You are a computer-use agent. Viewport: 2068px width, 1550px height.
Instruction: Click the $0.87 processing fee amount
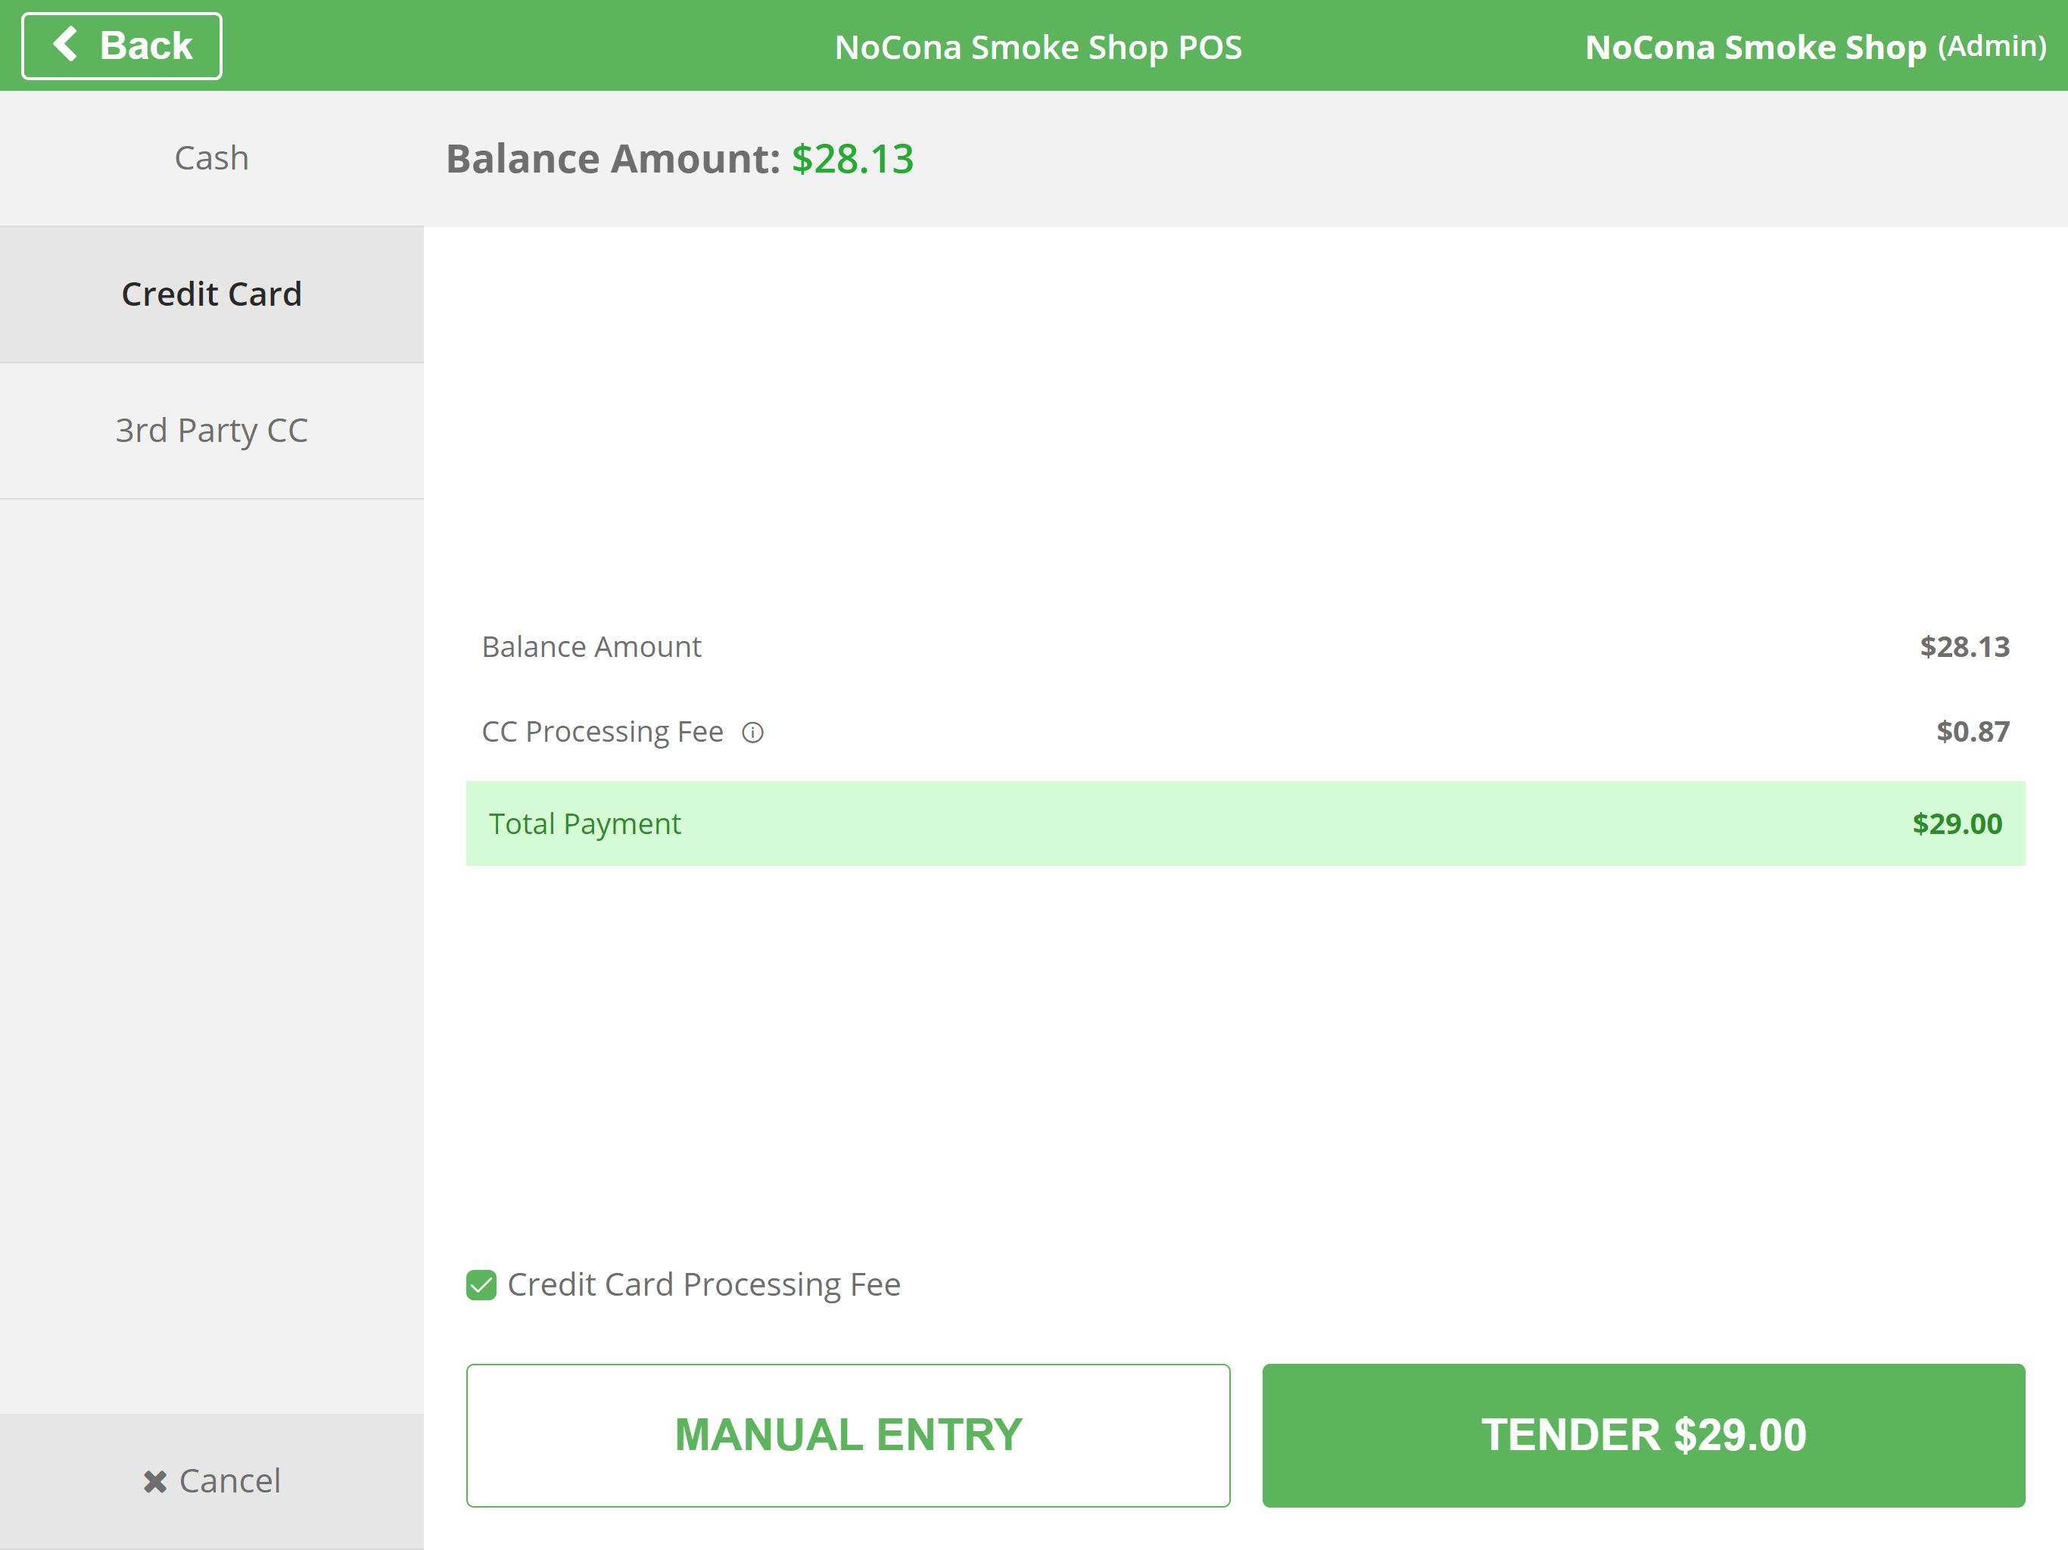[1972, 731]
